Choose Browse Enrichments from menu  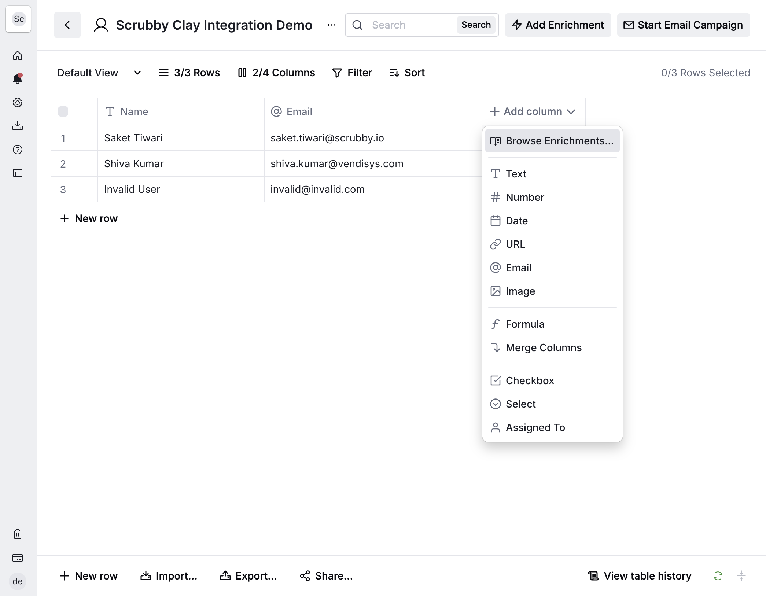point(552,141)
